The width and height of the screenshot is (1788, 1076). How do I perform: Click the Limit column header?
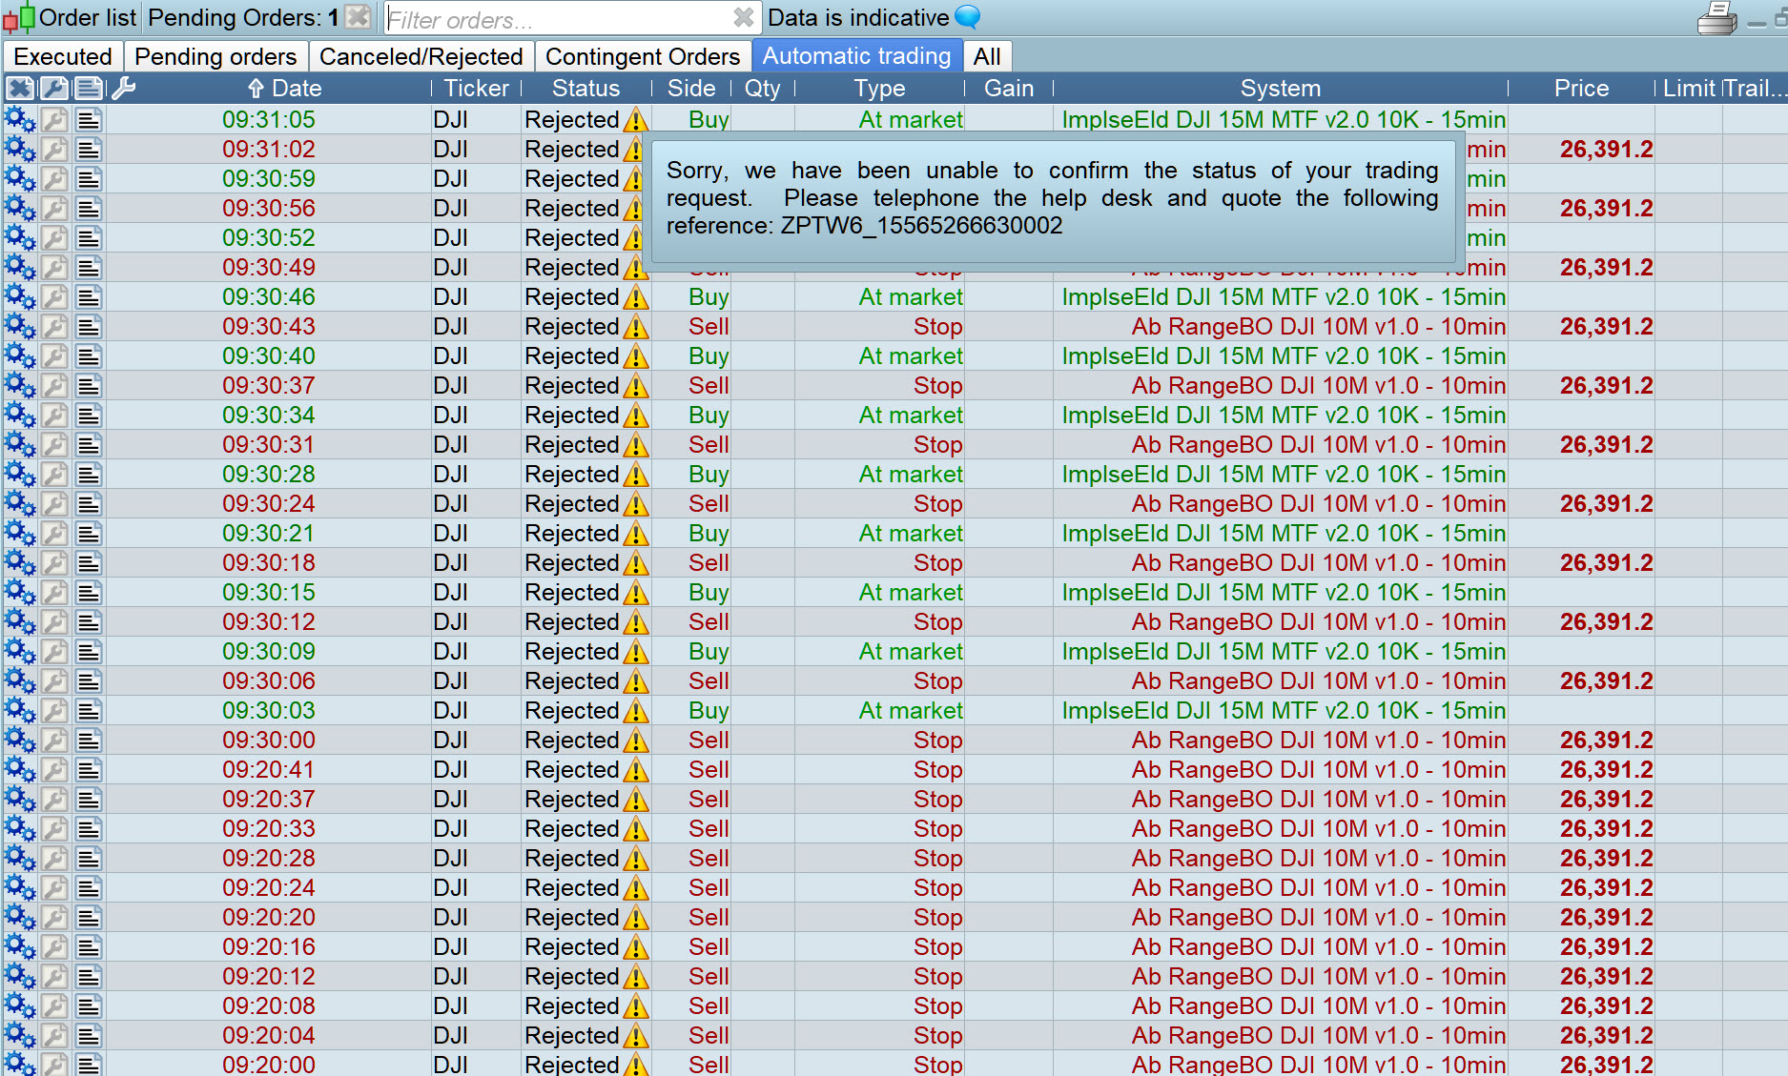1689,89
